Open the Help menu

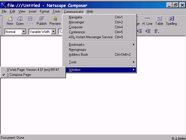pos(90,11)
